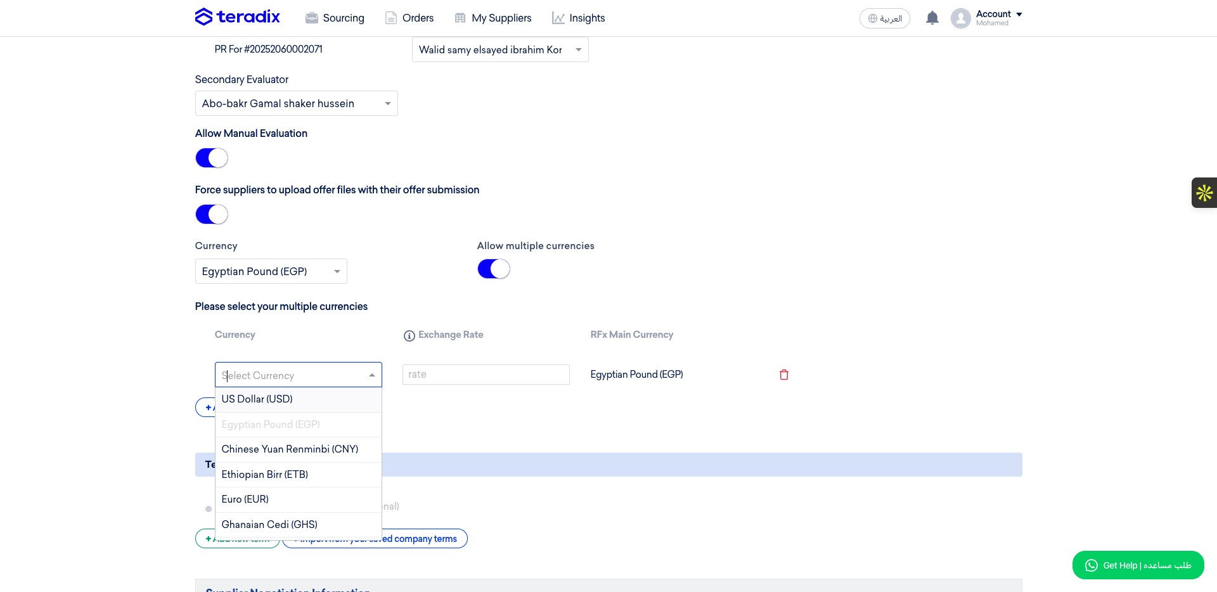Open the main Currency dropdown
1217x592 pixels.
[x=271, y=271]
